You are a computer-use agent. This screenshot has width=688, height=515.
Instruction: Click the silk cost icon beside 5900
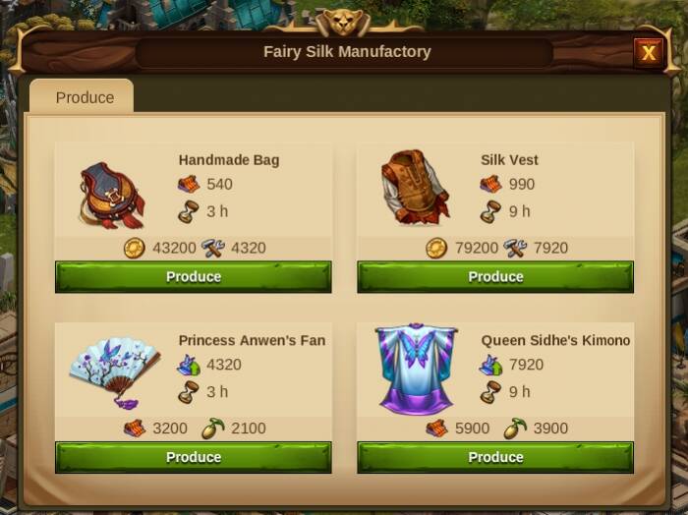tap(436, 429)
